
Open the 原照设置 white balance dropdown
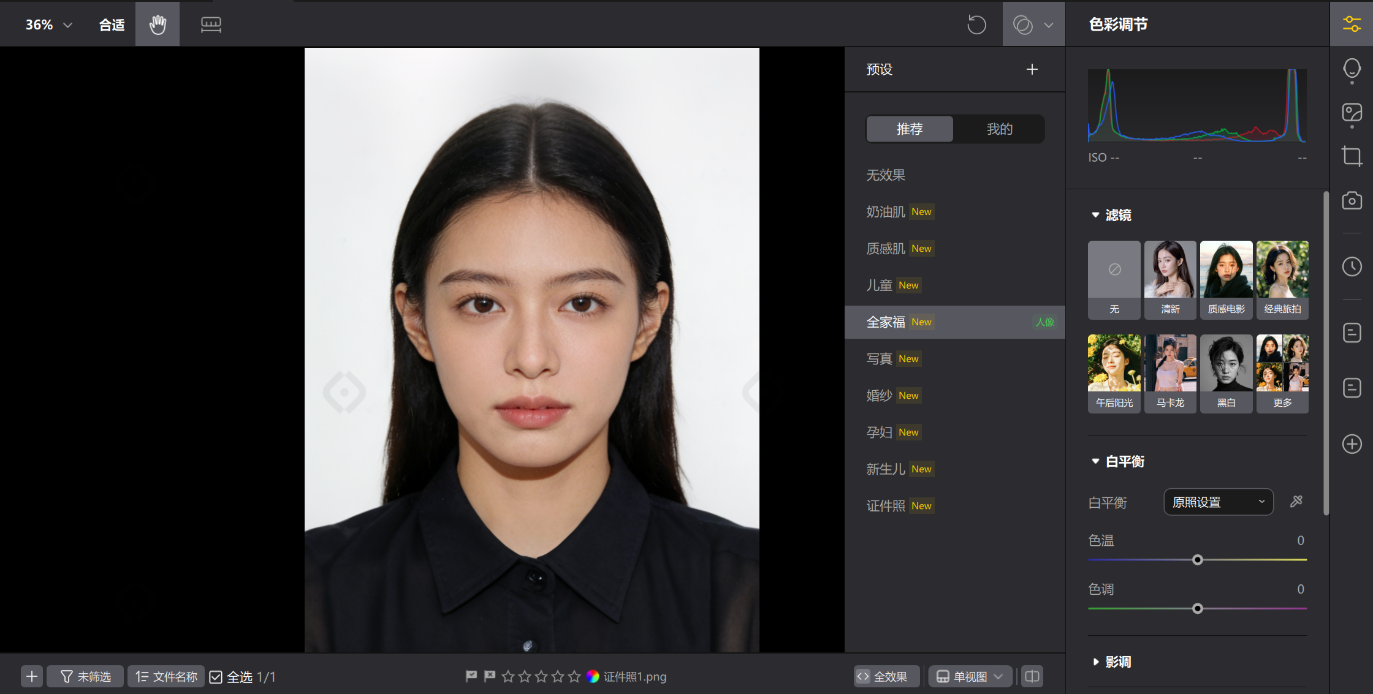[x=1218, y=502]
